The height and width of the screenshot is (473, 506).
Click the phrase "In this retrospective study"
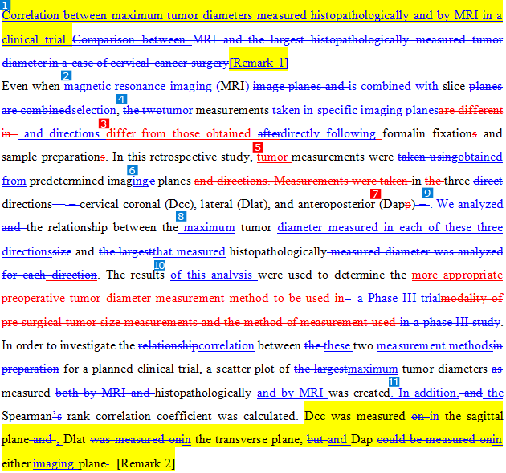(x=181, y=157)
